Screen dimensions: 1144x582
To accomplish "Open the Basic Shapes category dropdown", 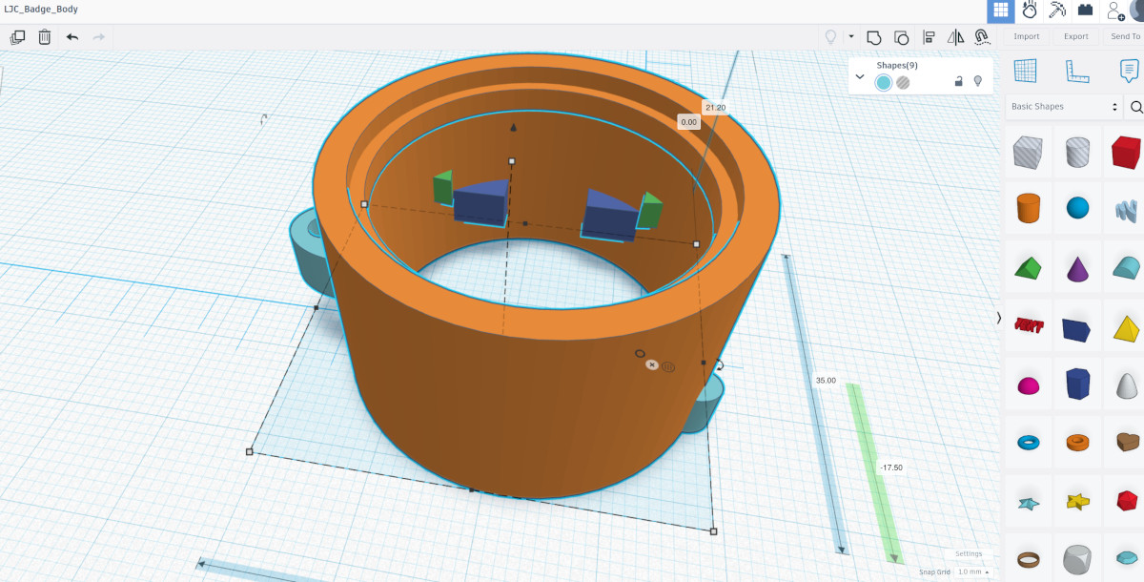I will click(x=1064, y=107).
